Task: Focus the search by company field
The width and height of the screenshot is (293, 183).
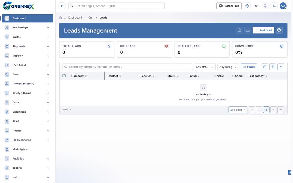Action: 127,67
